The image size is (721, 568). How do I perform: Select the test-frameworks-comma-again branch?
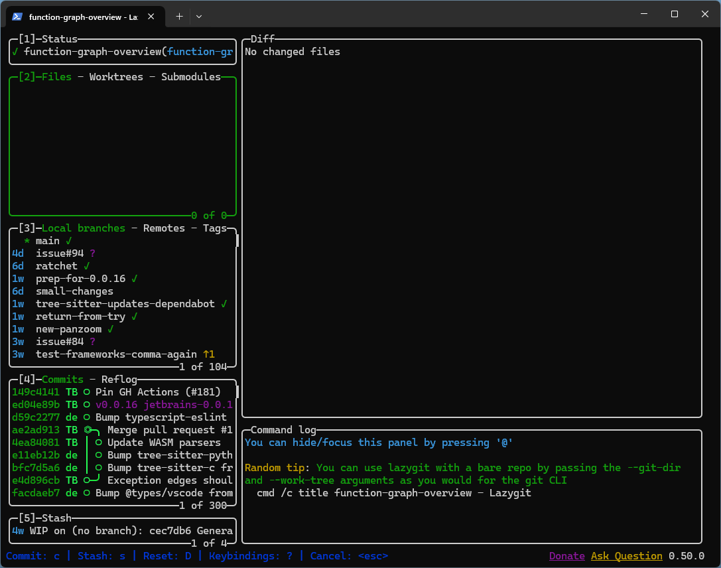pyautogui.click(x=123, y=354)
